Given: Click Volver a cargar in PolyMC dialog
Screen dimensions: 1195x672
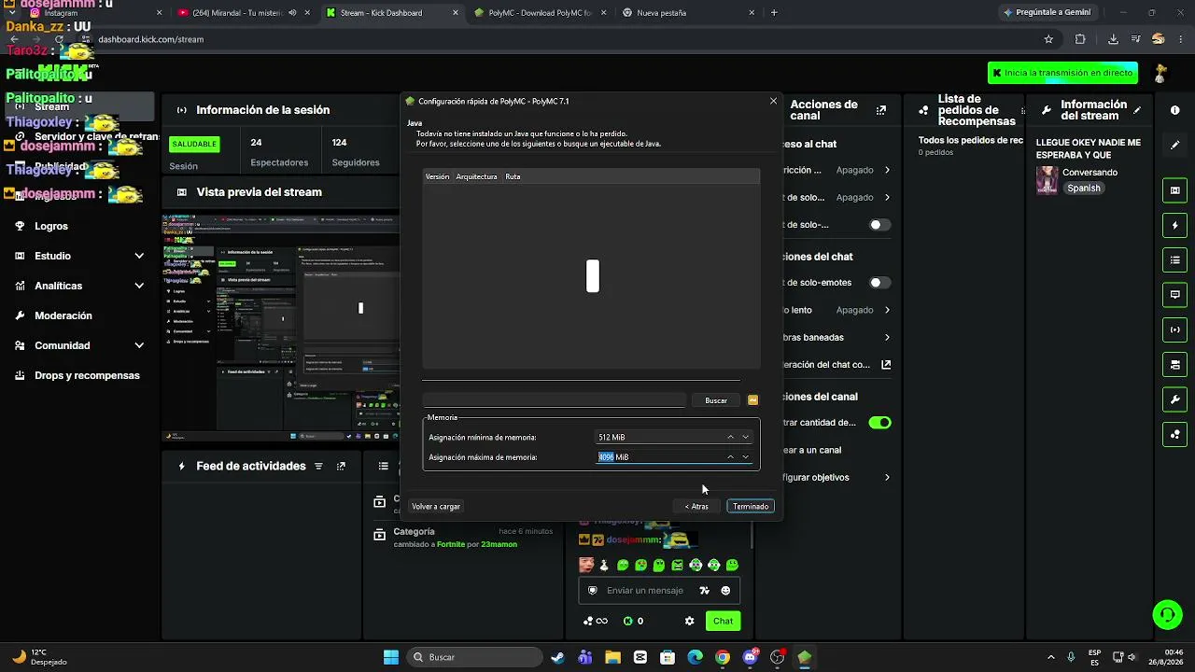Looking at the screenshot, I should 436,507.
